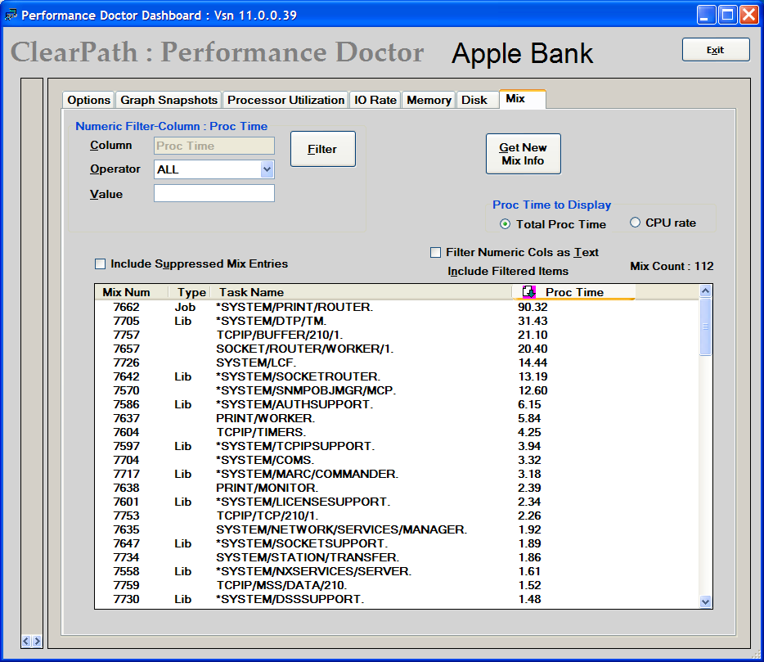The image size is (764, 662).
Task: Click the Exit button
Action: (716, 50)
